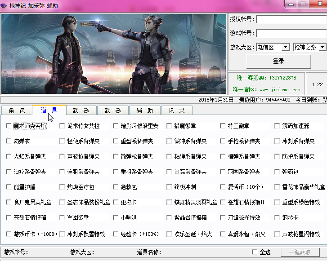
Task: Toggle the 重型系备弹夹 checkbox
Action: click(116, 141)
